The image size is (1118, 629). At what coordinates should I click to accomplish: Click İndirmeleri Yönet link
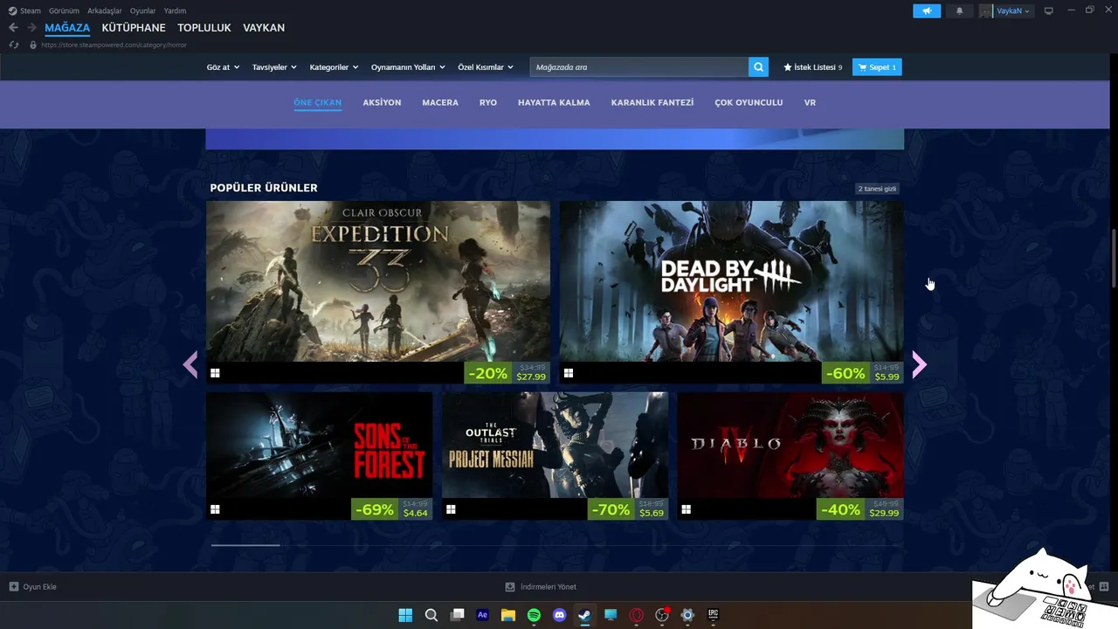click(549, 587)
